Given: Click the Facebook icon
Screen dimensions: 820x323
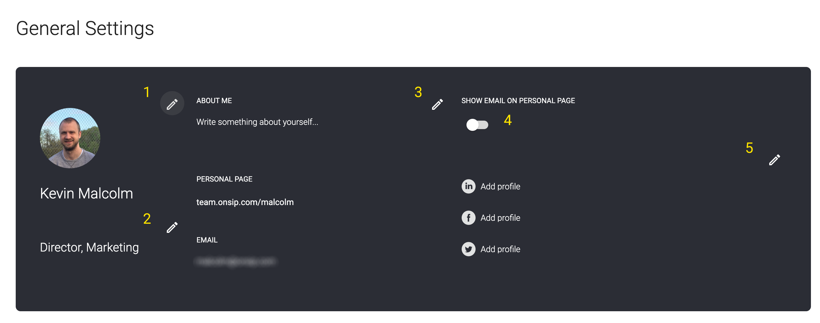Looking at the screenshot, I should (x=468, y=217).
